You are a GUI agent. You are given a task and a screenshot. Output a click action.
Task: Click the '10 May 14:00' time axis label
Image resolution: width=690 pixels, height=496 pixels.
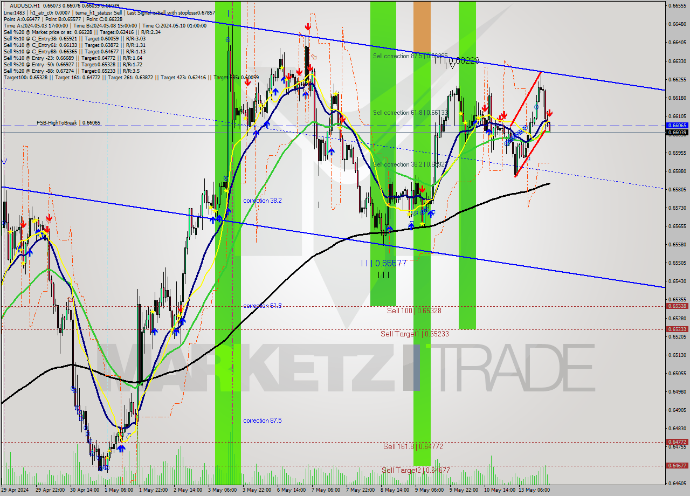(x=499, y=490)
